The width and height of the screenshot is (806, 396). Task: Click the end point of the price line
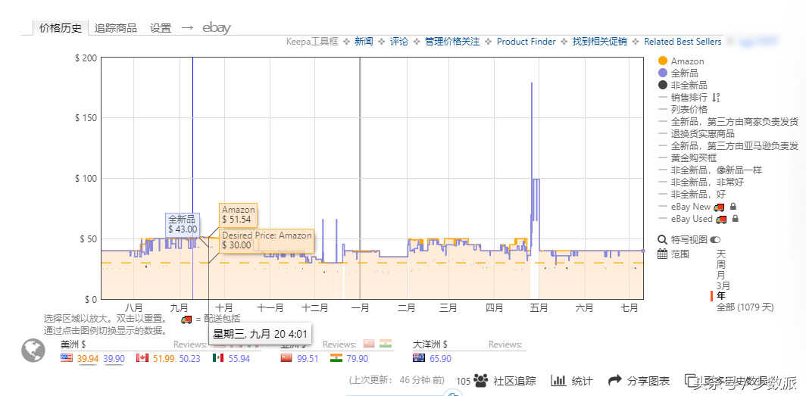point(643,251)
